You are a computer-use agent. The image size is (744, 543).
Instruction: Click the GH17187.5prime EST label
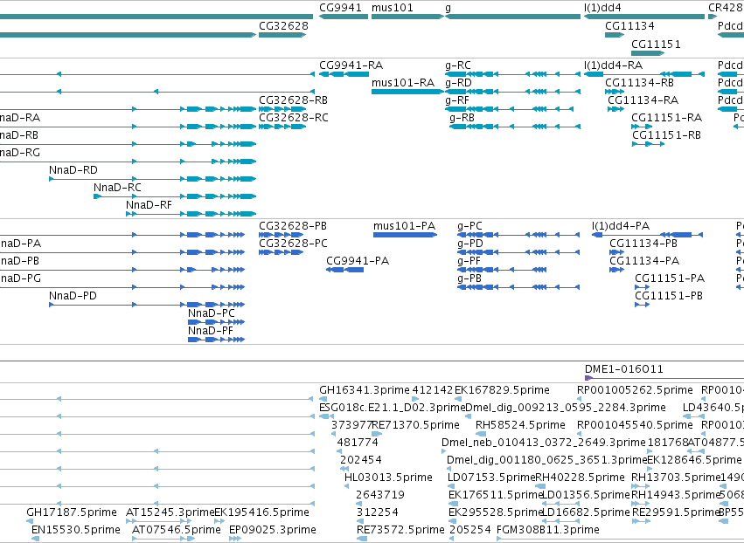72,512
